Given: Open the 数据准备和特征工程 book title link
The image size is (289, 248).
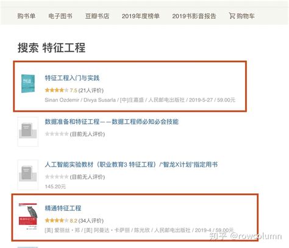Looking at the screenshot, I should (112, 122).
